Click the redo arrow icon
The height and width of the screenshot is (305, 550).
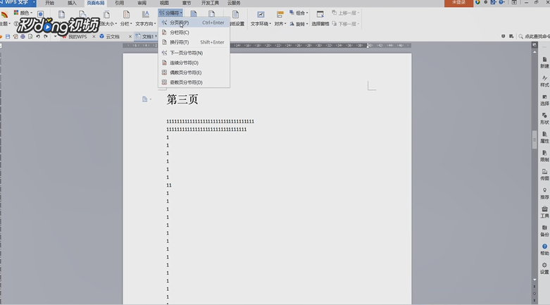click(46, 37)
